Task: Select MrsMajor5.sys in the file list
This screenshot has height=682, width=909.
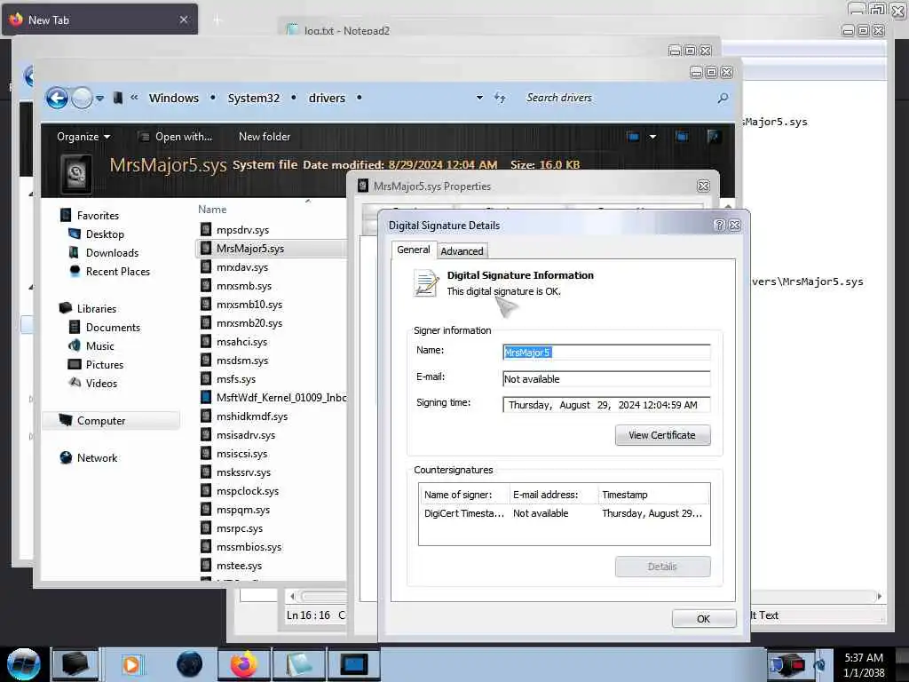Action: click(x=249, y=249)
